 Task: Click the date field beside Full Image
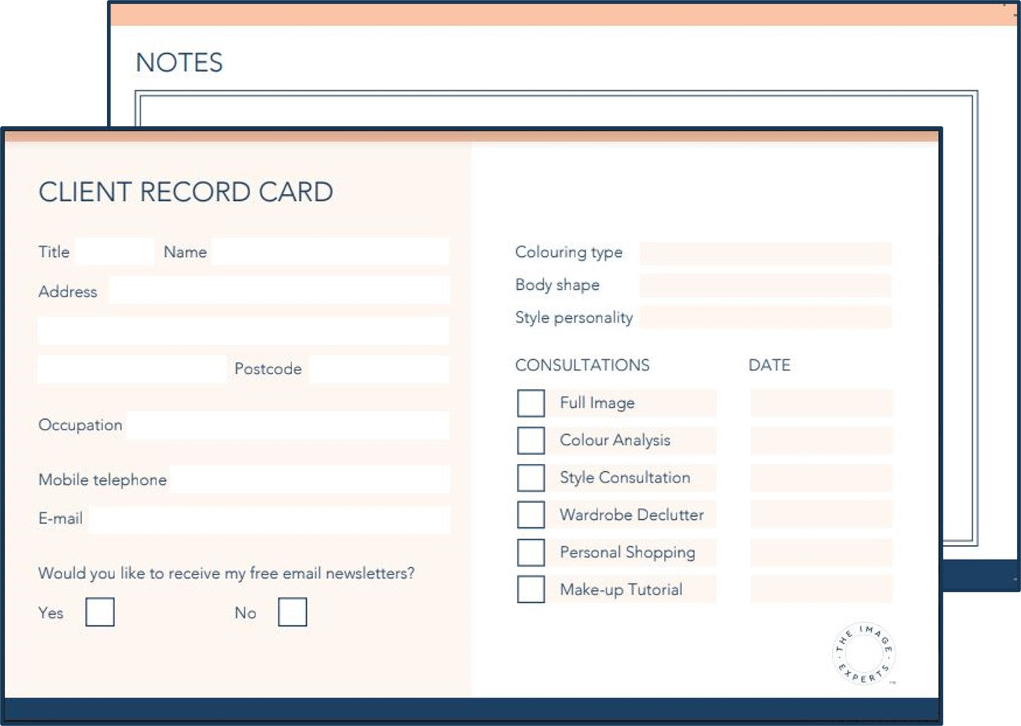click(x=820, y=403)
